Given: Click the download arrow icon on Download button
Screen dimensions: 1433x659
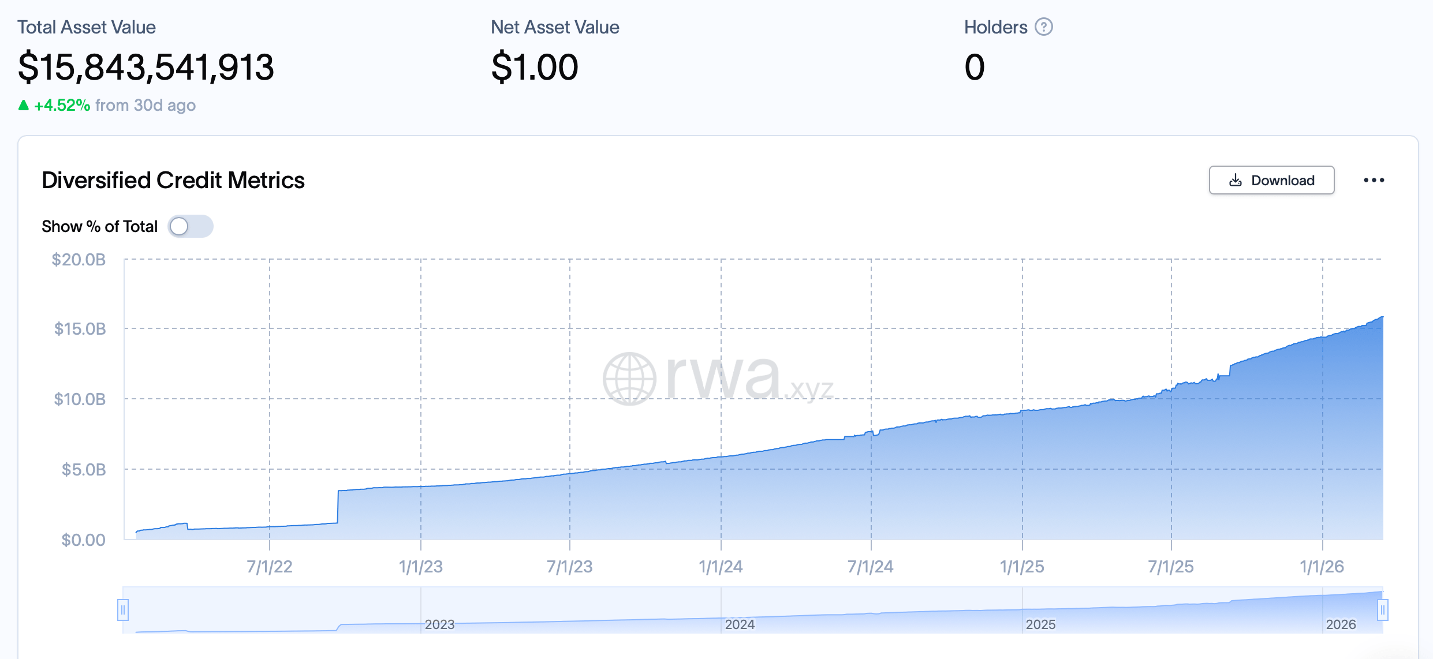Looking at the screenshot, I should point(1236,180).
